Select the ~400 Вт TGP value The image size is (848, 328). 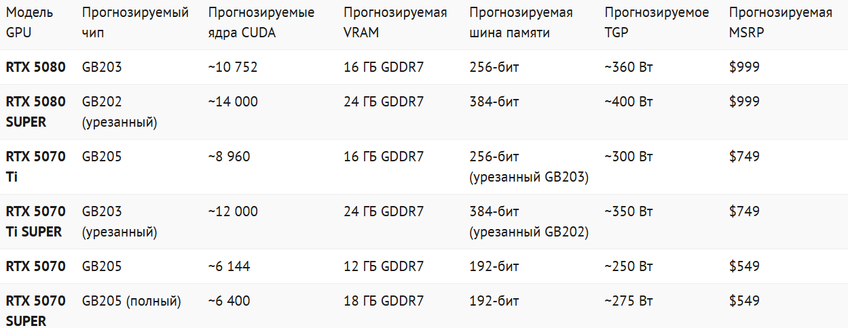[629, 102]
